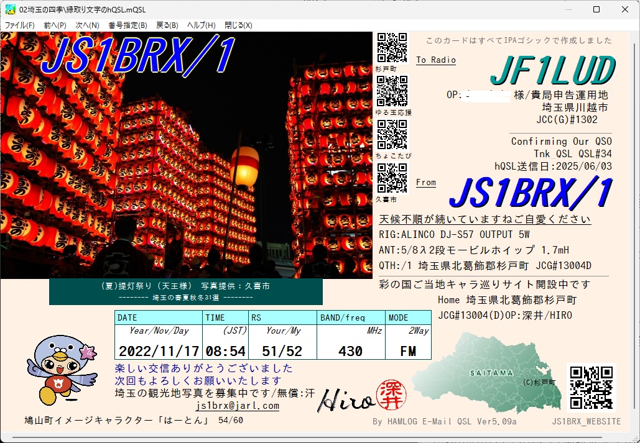This screenshot has height=443, width=640.
Task: Click the application icon in title bar
Action: [x=10, y=9]
